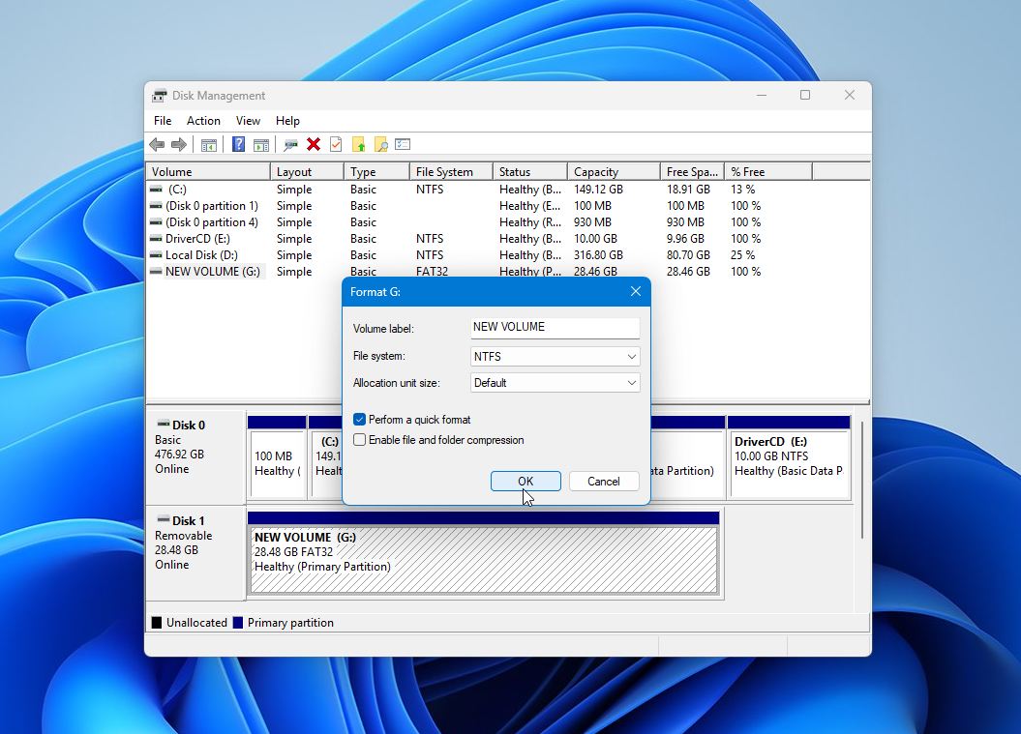Toggle Perform a quick format checkbox

[x=359, y=420]
